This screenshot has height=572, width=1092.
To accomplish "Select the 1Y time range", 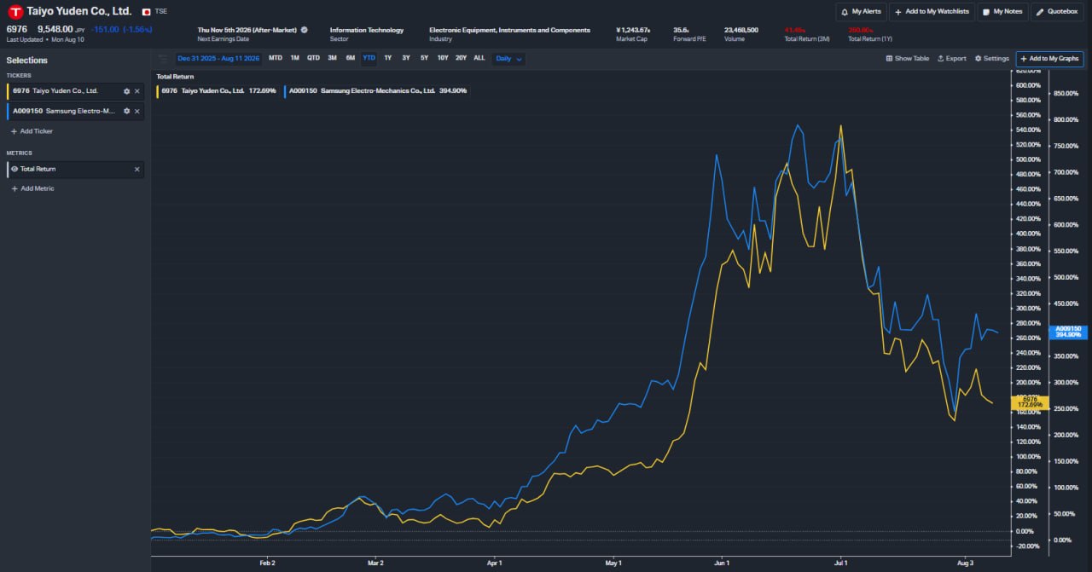I will (387, 58).
